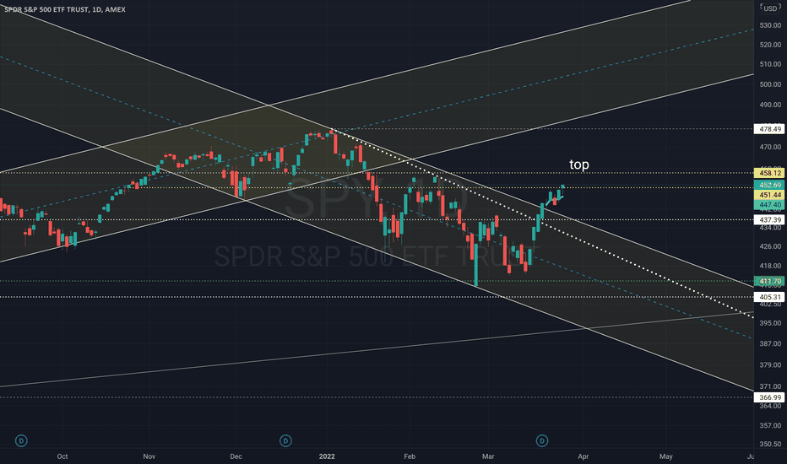The image size is (787, 464).
Task: Click the 395.00 tick on price axis
Action: 770,323
